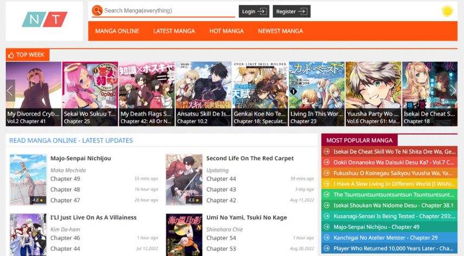Open Ansatsu Skill De Is... carousel cover
Image resolution: width=464 pixels, height=256 pixels.
coord(204,94)
